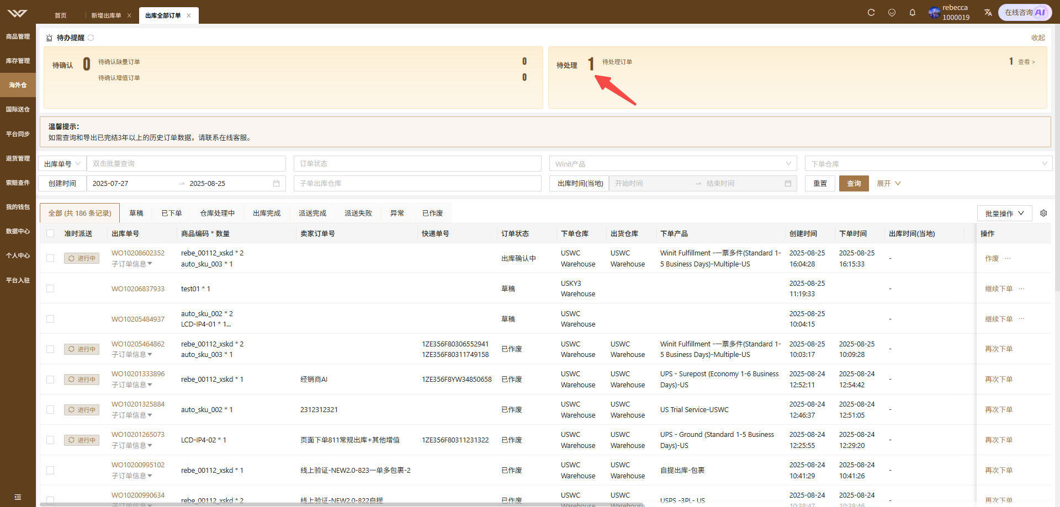This screenshot has height=507, width=1060.
Task: Click 进行中 badge for WO10201325884
Action: (82, 410)
